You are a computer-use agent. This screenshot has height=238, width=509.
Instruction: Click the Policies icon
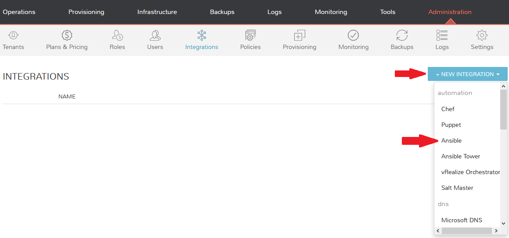pyautogui.click(x=250, y=35)
